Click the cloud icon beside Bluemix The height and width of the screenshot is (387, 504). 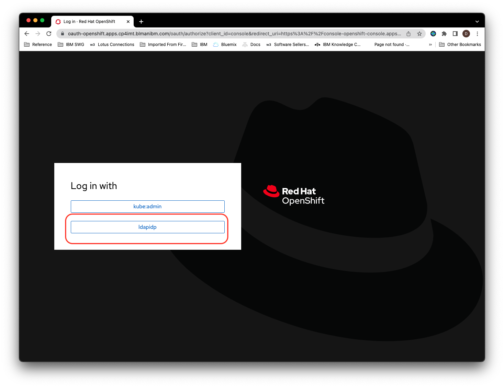point(216,45)
